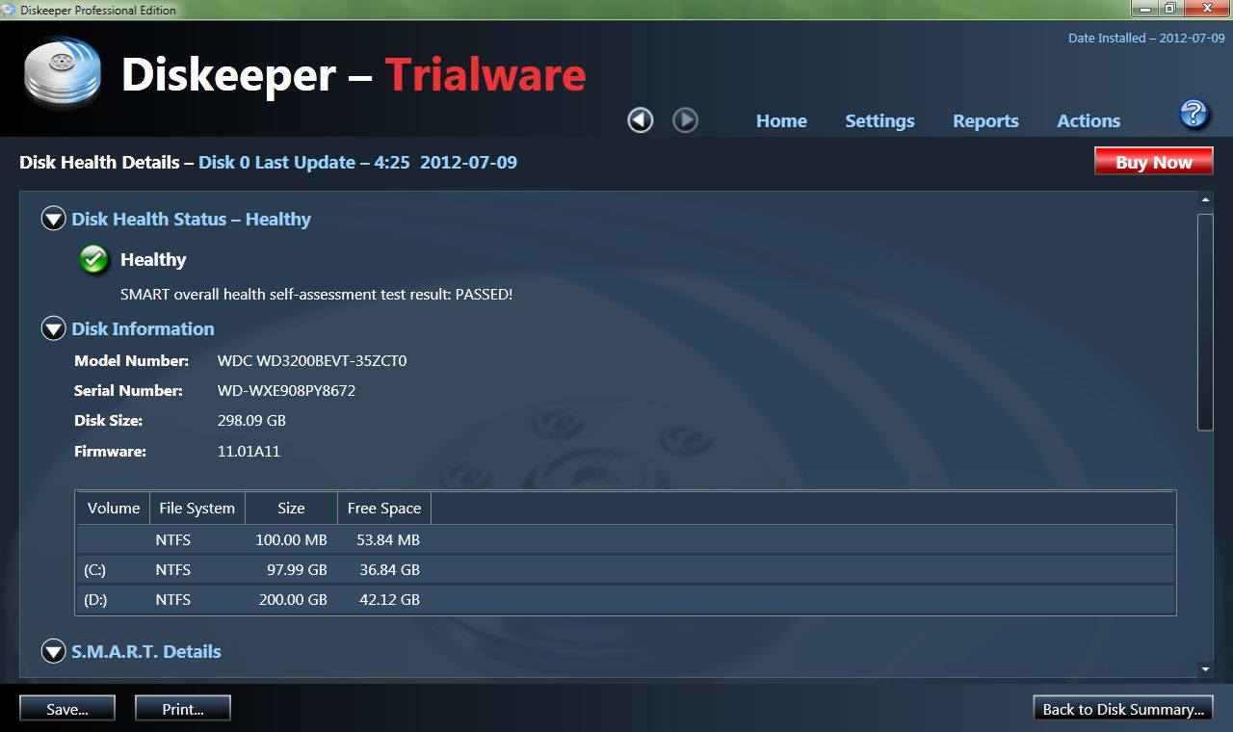The image size is (1233, 732).
Task: Click the Date Installed 2012-07-09 text
Action: pos(1146,39)
